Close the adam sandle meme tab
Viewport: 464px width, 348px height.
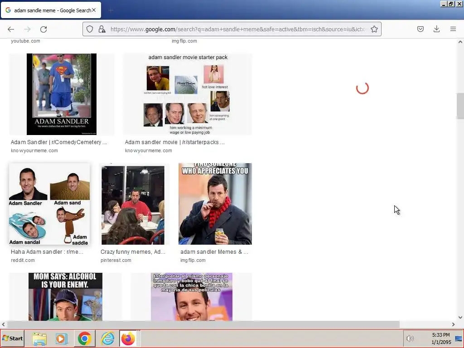point(94,10)
